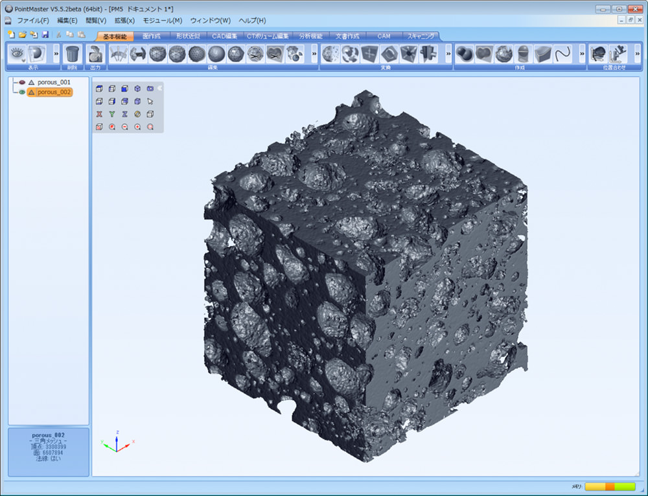The height and width of the screenshot is (496, 648).
Task: Expand more items in the 変換 group
Action: click(x=448, y=54)
